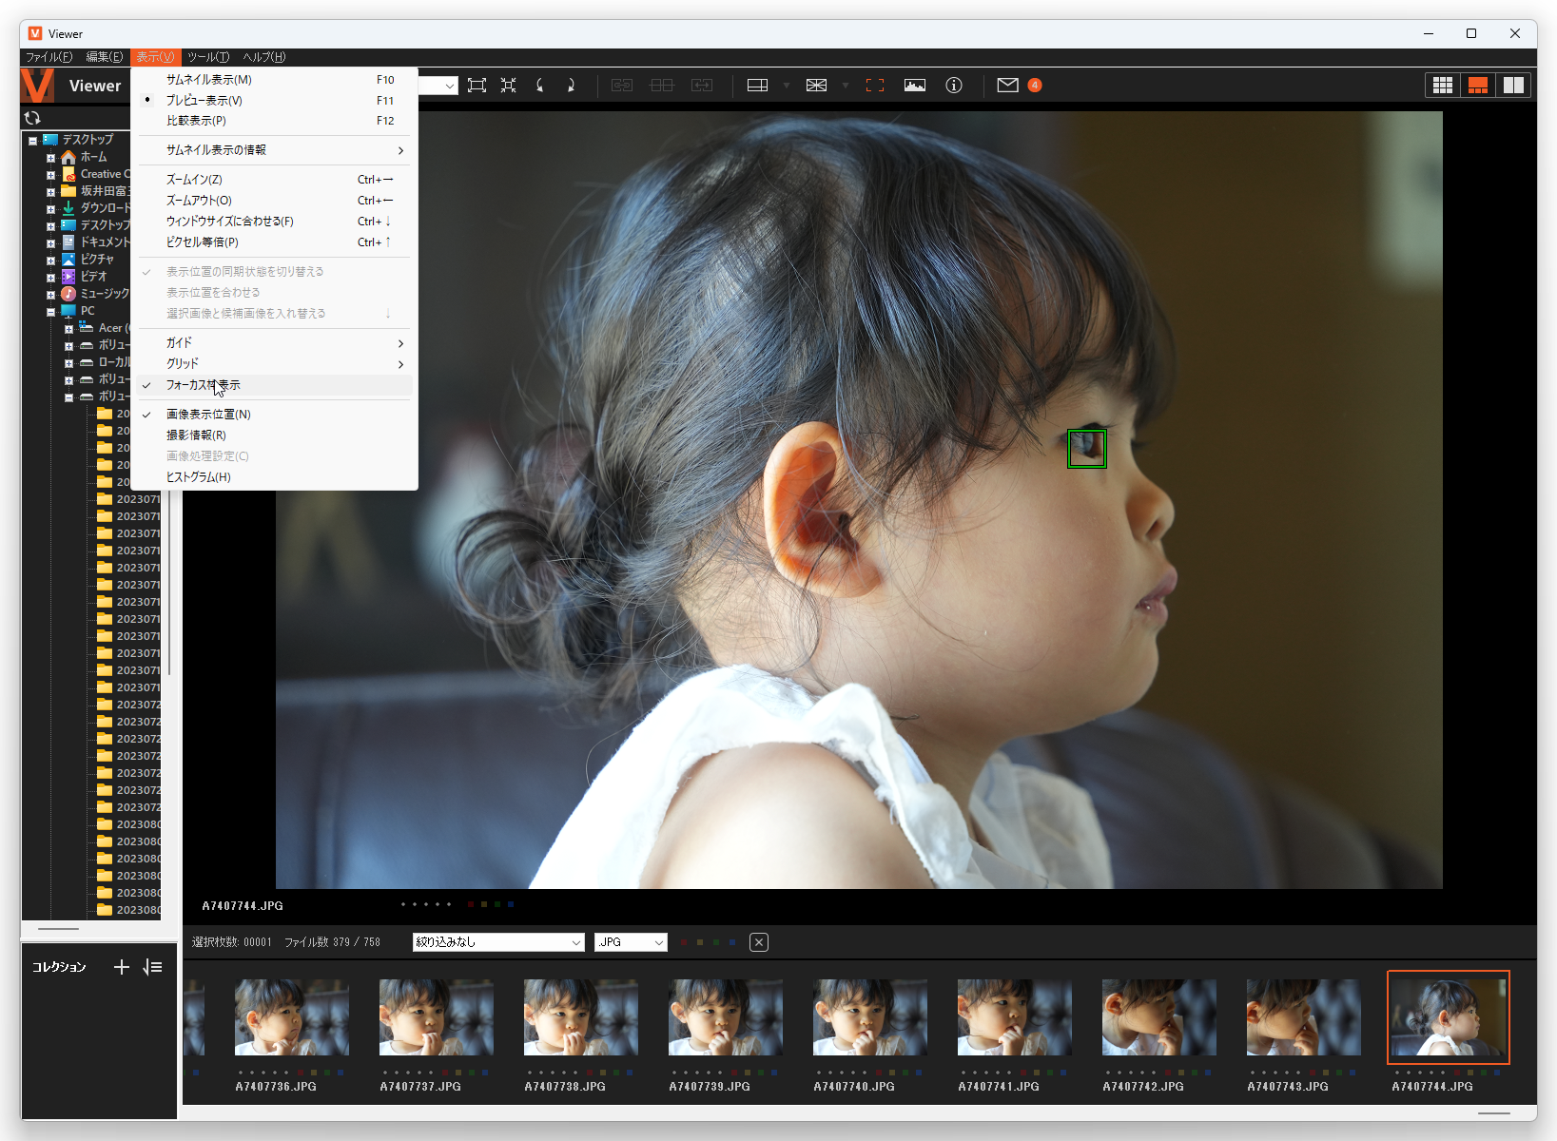
Task: Open the mail notification icon
Action: 1007,86
